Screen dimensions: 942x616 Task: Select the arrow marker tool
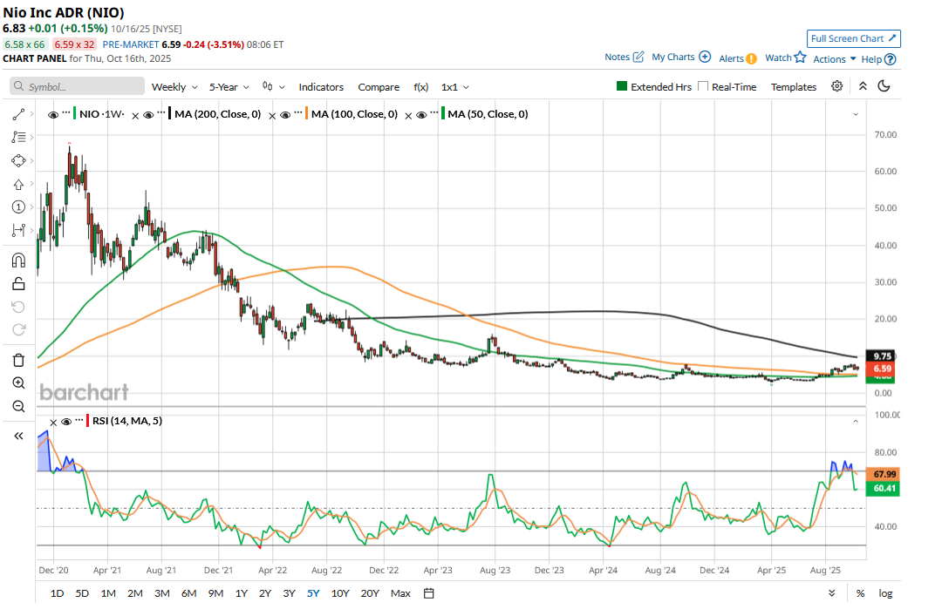click(x=18, y=185)
